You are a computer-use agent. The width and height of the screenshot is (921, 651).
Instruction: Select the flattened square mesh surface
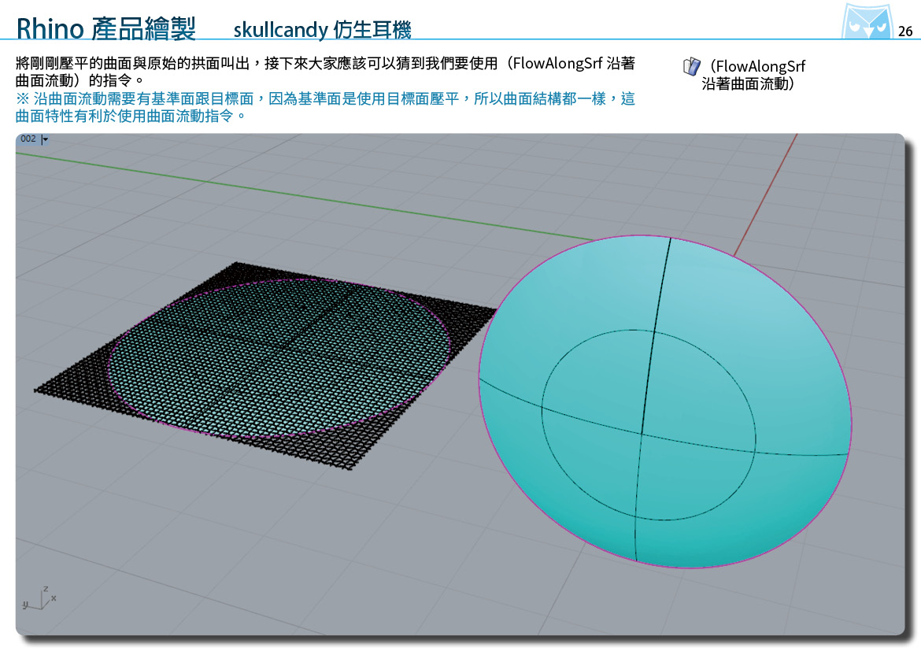pyautogui.click(x=265, y=365)
